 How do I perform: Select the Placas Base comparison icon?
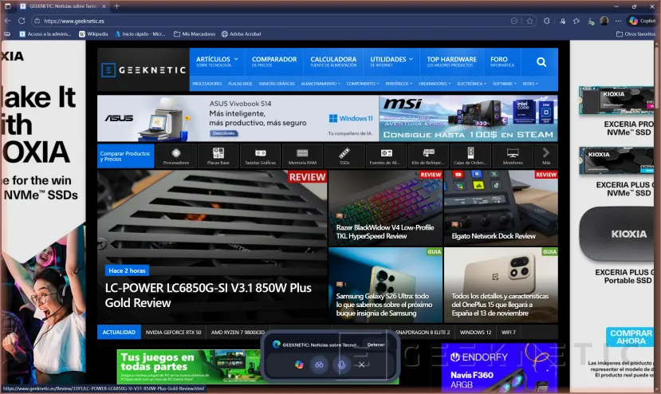(x=218, y=156)
